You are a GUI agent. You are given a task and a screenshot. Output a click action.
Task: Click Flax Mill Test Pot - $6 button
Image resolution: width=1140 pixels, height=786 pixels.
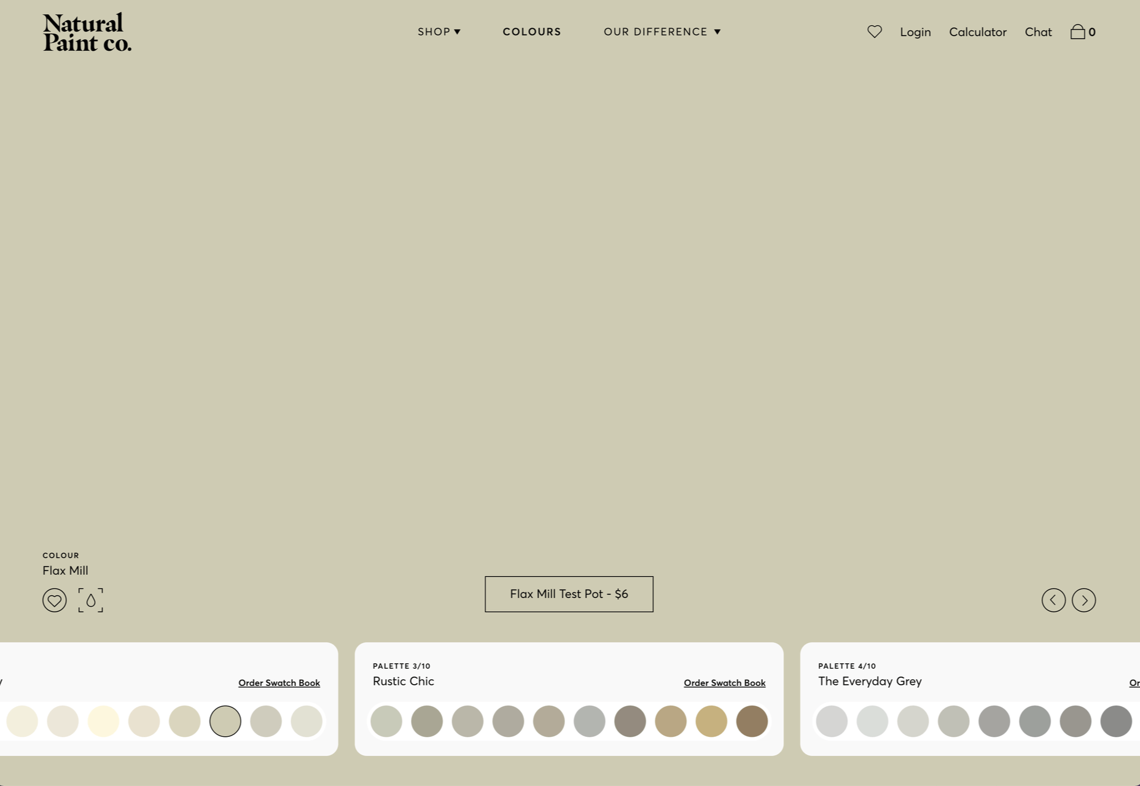point(569,594)
